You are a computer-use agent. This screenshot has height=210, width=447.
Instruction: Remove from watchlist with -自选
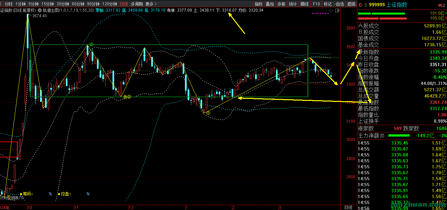click(339, 4)
